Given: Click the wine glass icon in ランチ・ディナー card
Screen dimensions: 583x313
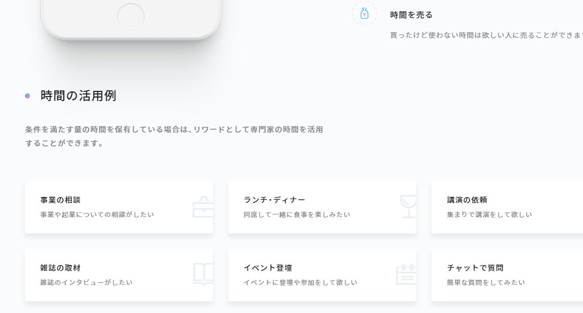Looking at the screenshot, I should click(x=408, y=207).
